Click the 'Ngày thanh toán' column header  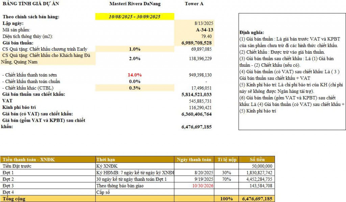[194, 160]
